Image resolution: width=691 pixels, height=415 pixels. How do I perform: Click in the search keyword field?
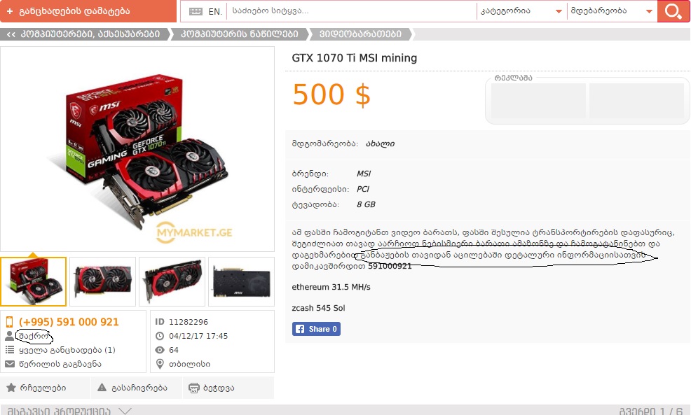click(351, 11)
